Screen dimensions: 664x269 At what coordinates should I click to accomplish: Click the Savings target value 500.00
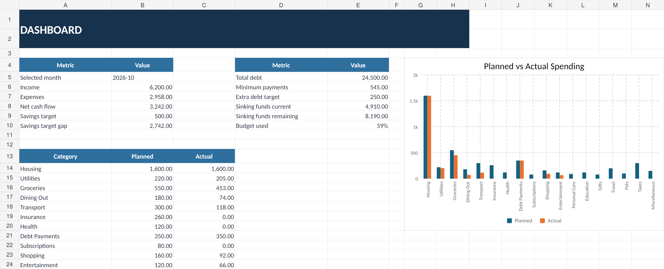[142, 116]
